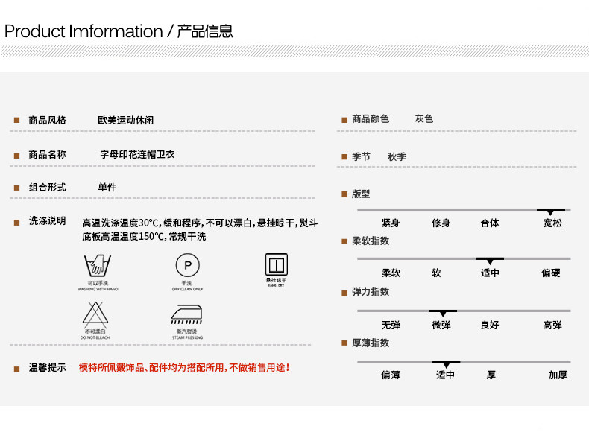This screenshot has width=589, height=435.
Task: Click the hang dry square icon
Action: pyautogui.click(x=277, y=264)
